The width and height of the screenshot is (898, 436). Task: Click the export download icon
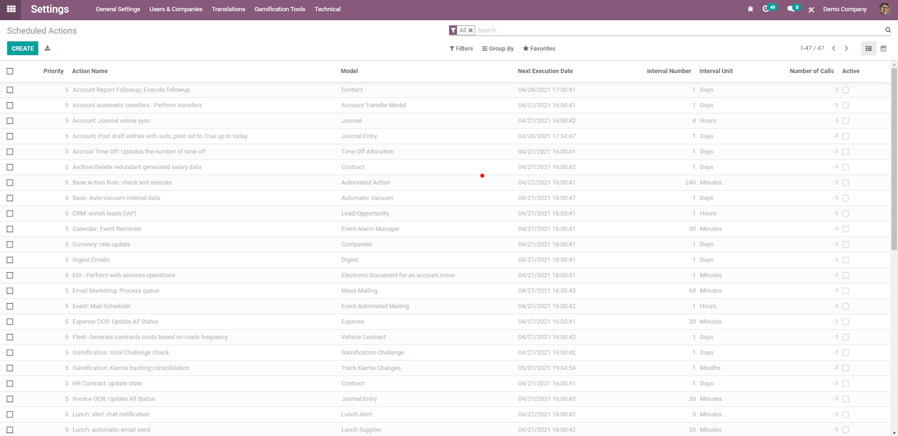point(48,48)
